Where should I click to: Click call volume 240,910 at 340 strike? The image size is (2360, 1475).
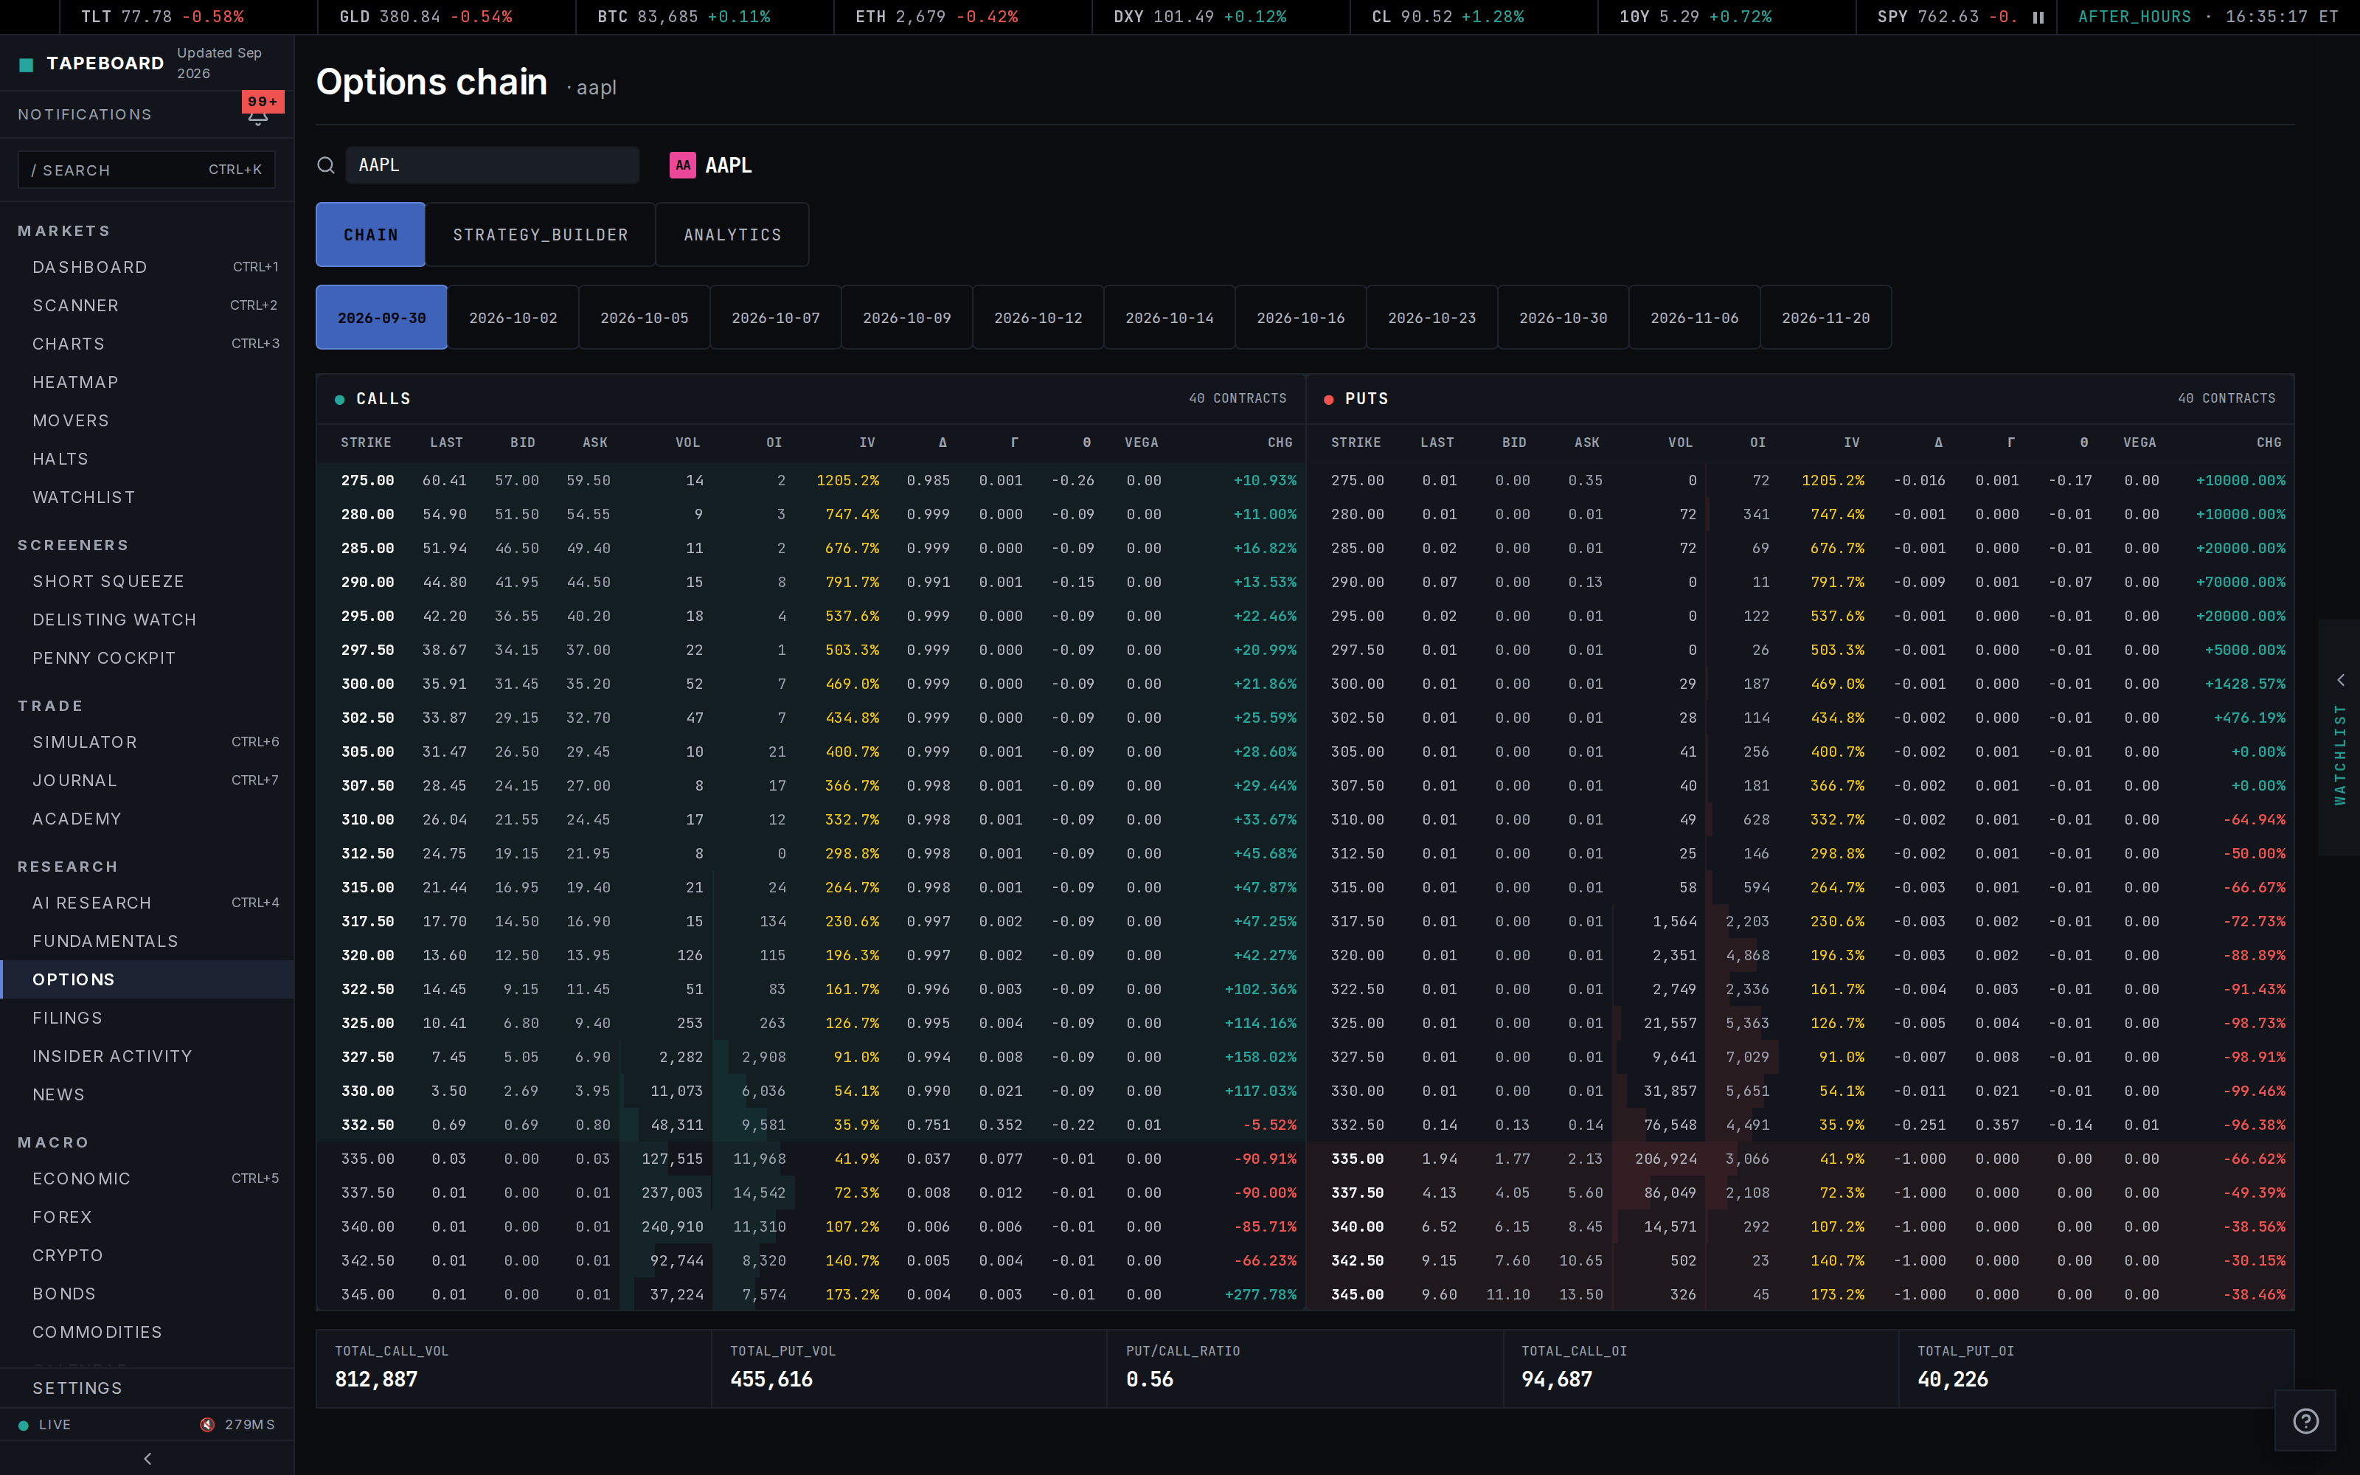(x=672, y=1227)
